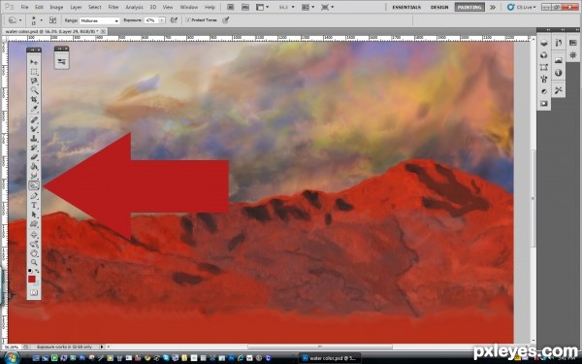The image size is (582, 364).
Task: Open the Edit menu
Action: point(39,7)
